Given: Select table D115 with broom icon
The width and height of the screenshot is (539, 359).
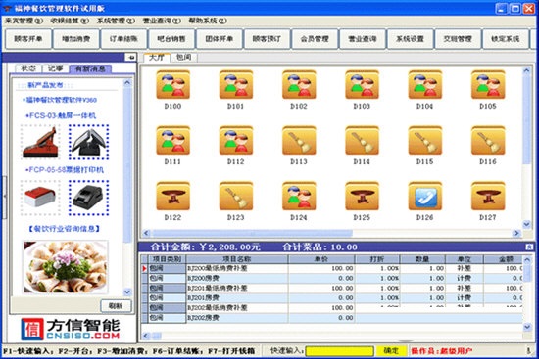Looking at the screenshot, I should point(425,140).
